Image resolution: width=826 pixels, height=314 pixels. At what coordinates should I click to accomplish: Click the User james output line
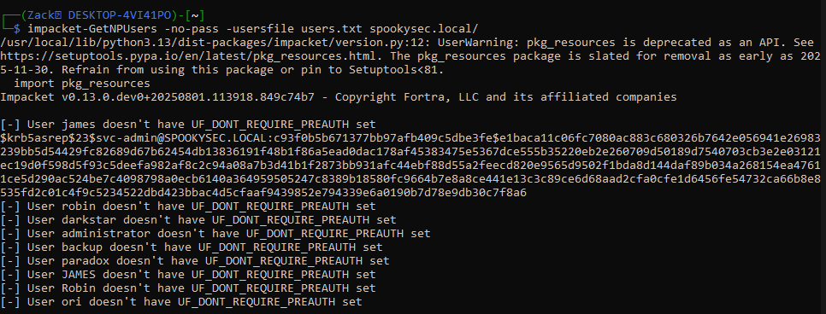point(188,124)
